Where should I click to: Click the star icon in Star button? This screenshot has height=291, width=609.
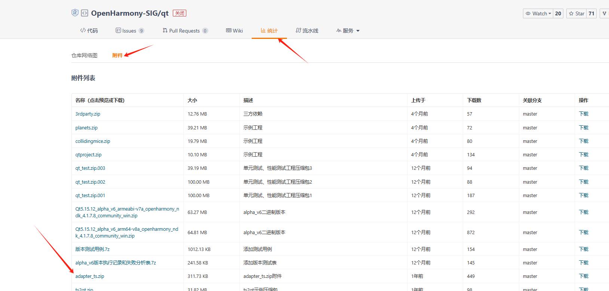tap(571, 13)
